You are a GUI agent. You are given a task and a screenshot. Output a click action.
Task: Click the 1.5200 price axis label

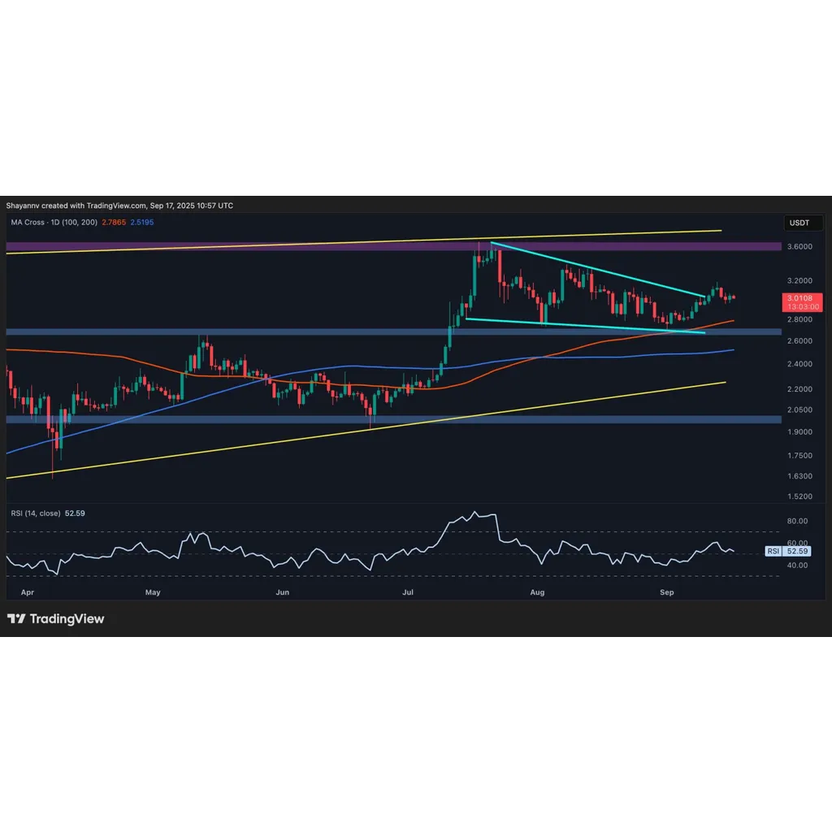[799, 496]
